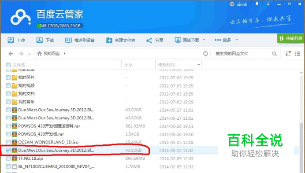Screen dimensions: 305x173
Task: Click the 我的视频 folder icon
Action: (x=15, y=86)
